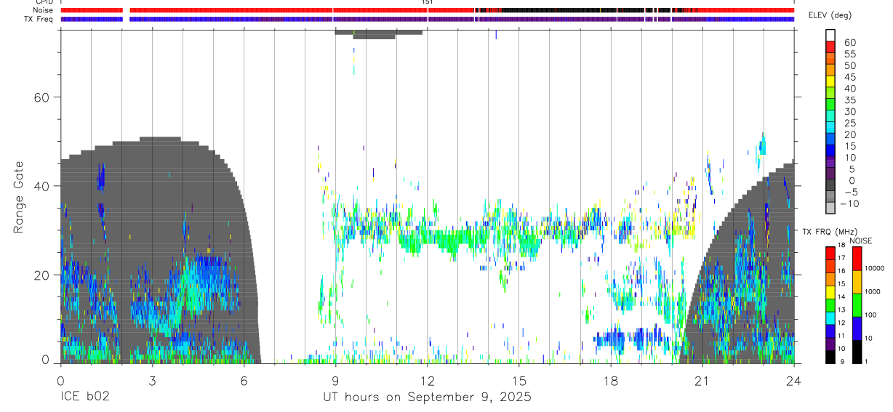Pick the black bottom segment of TX FRQ colorbar
This screenshot has height=412, width=893.
[830, 357]
